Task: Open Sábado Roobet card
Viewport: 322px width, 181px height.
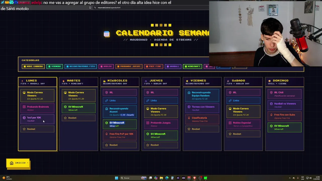Action: point(243,134)
